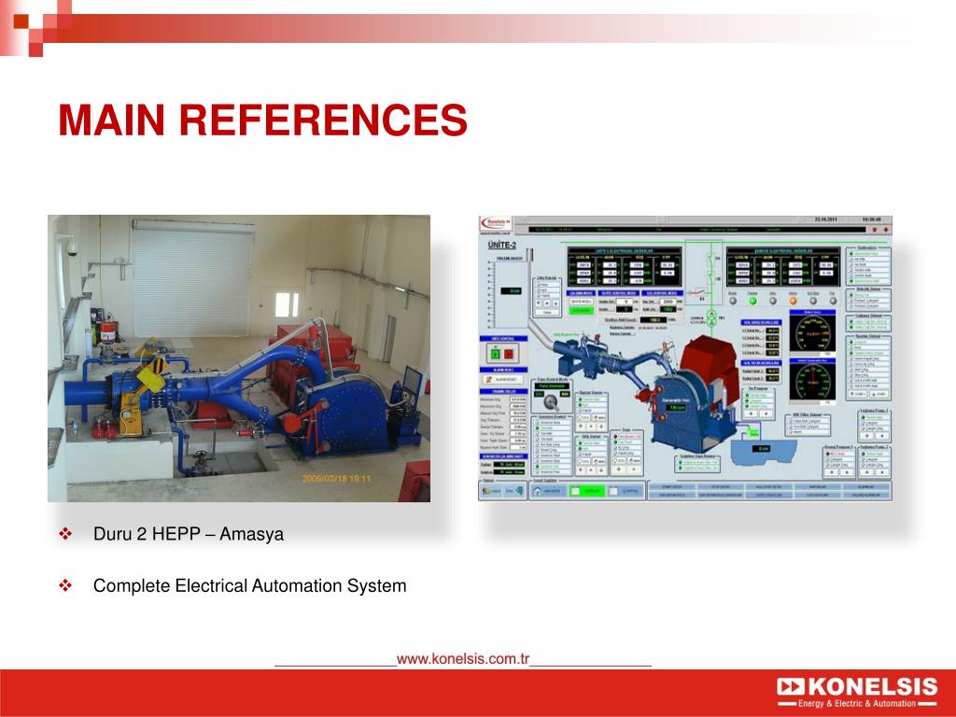Click the alarm reset button in SCADA
The width and height of the screenshot is (956, 717).
click(502, 379)
